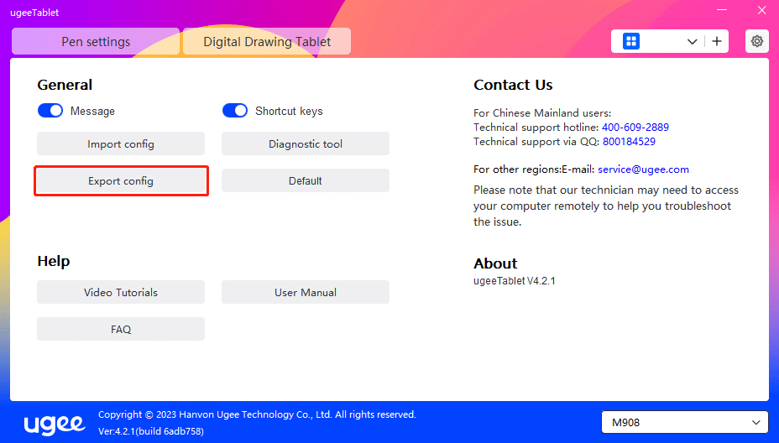The height and width of the screenshot is (443, 779).
Task: Launch the Diagnostic tool
Action: point(306,144)
